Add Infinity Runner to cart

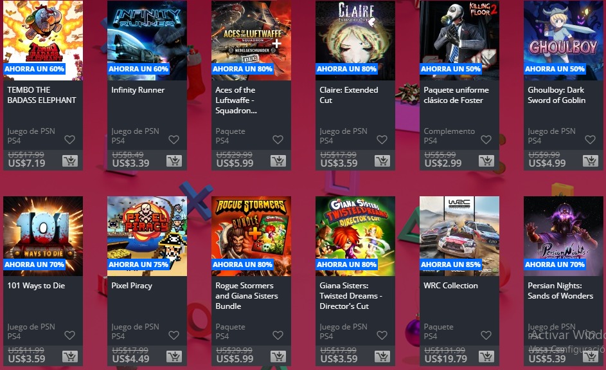(174, 161)
